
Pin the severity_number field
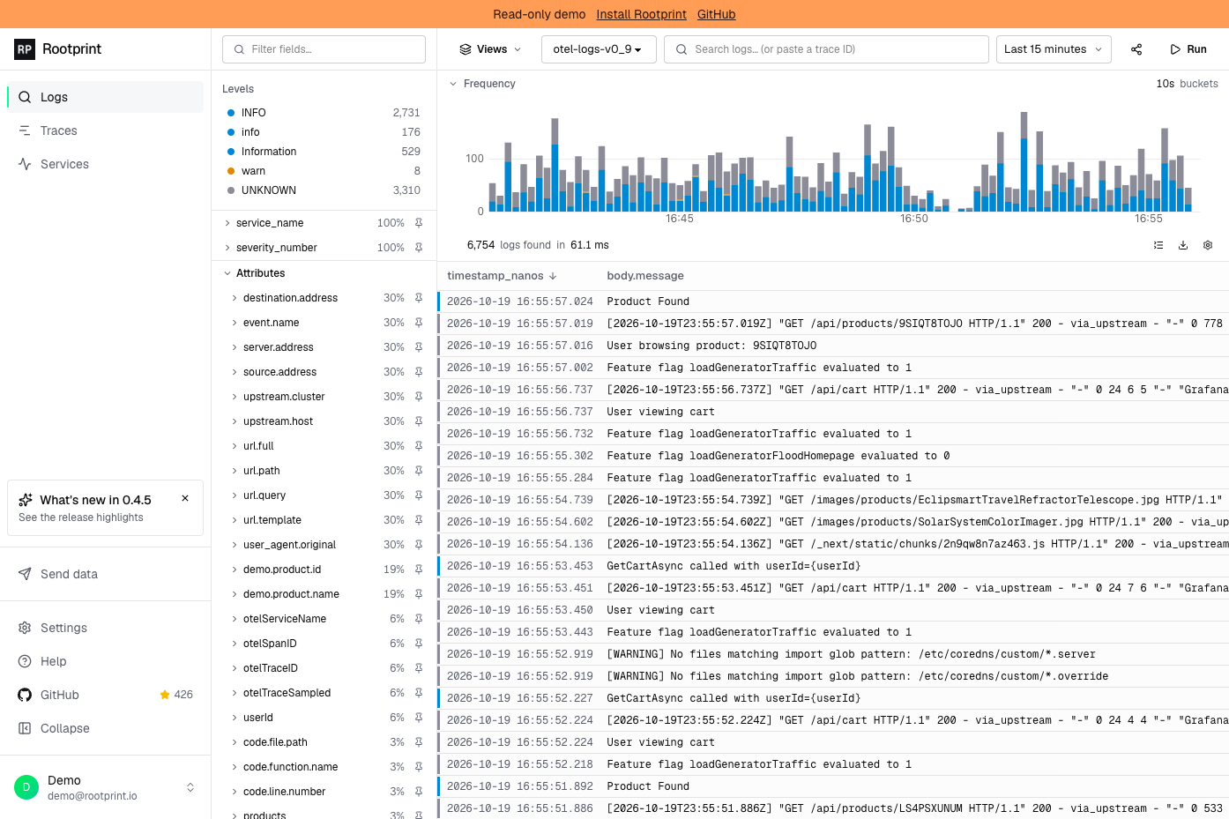tap(419, 248)
